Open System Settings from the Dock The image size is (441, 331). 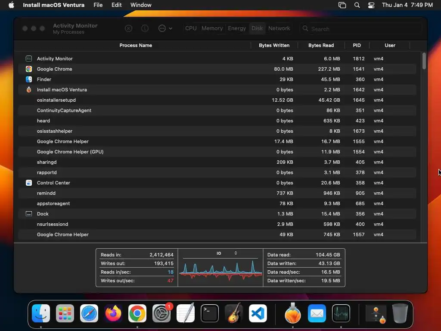pos(161,313)
